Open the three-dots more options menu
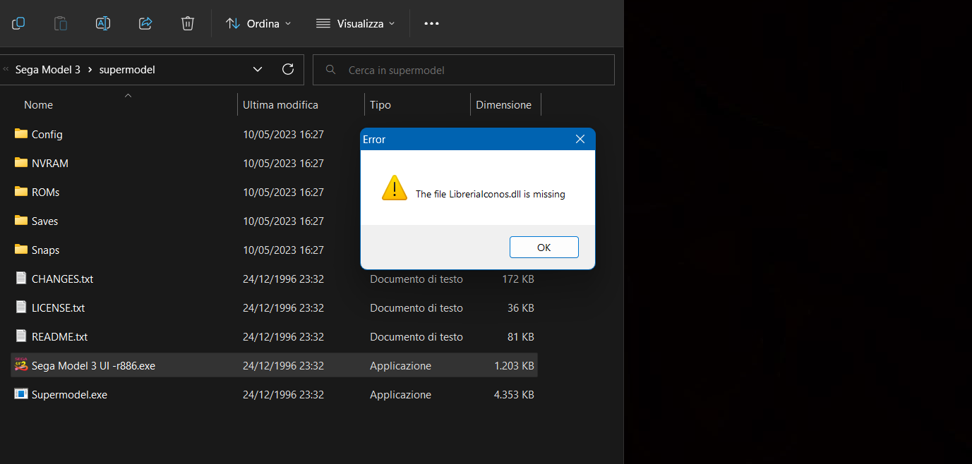972x464 pixels. [431, 23]
